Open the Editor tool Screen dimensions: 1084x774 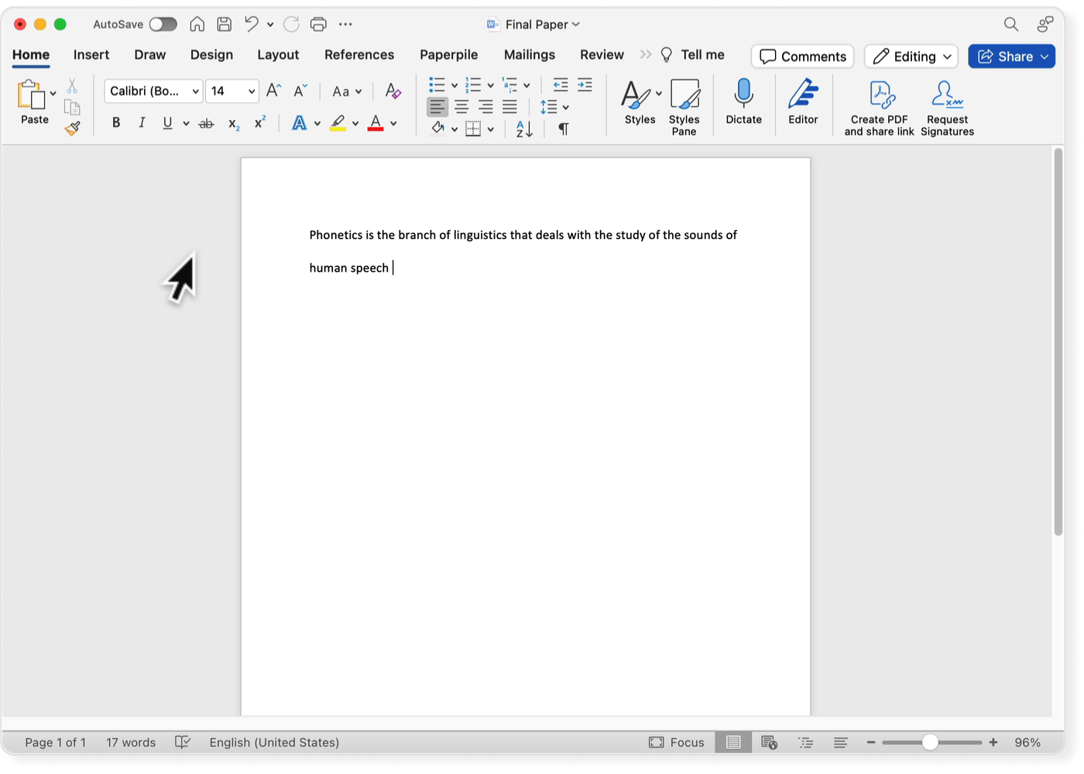(x=803, y=94)
